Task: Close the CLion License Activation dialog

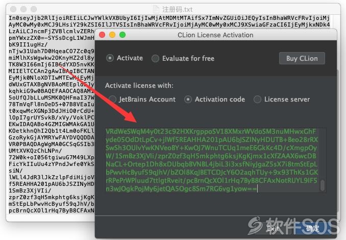Action: point(102,35)
